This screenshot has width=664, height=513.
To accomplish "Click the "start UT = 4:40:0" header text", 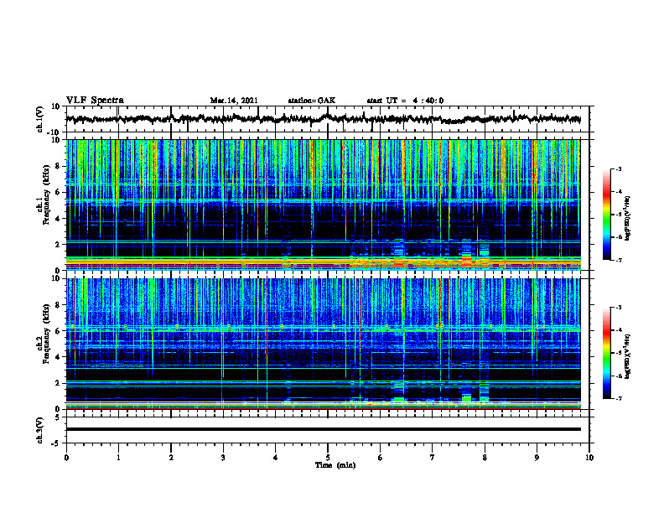I will click(x=405, y=101).
